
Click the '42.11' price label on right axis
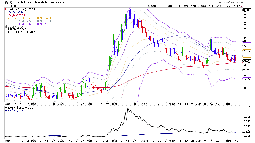click(247, 41)
